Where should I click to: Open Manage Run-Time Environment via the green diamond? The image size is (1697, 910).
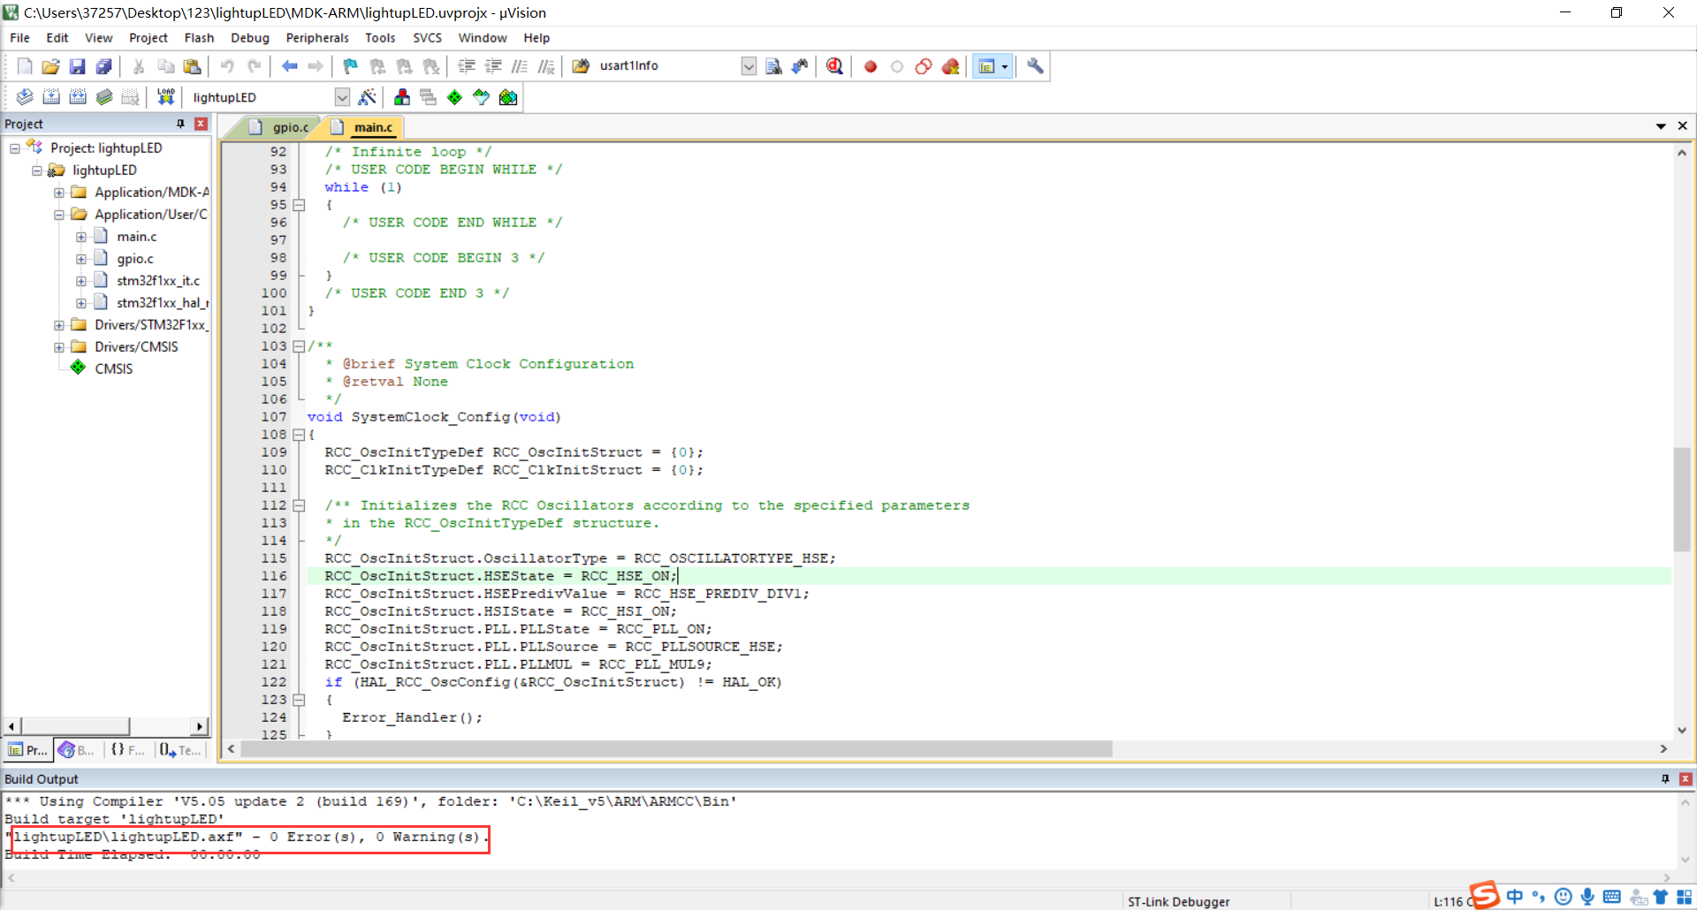[454, 97]
